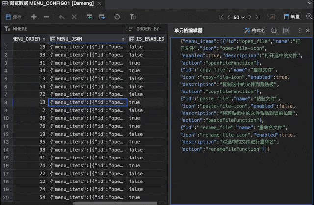The width and height of the screenshot is (314, 205).
Task: Open the filter settings funnel icon
Action: [132, 17]
